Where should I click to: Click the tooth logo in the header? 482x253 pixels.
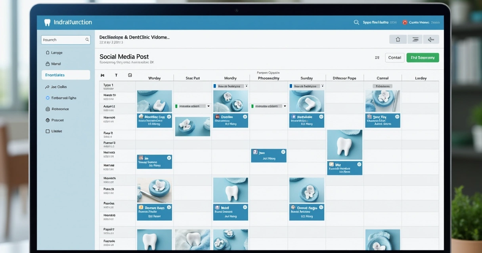[x=47, y=23]
